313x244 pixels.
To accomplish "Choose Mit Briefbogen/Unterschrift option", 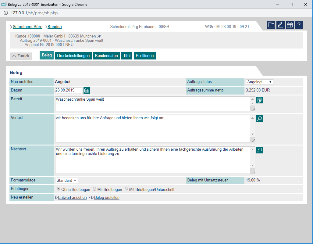I will [x=126, y=189].
